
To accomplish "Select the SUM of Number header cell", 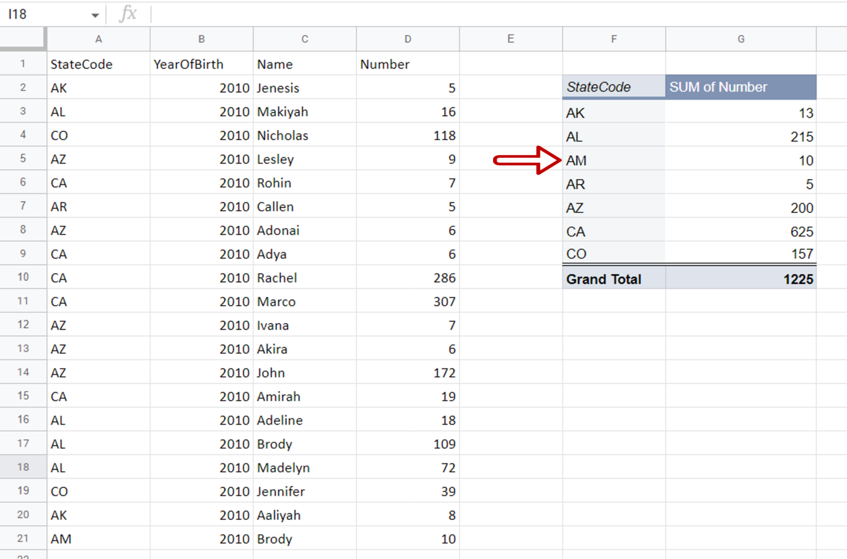I will [x=740, y=87].
